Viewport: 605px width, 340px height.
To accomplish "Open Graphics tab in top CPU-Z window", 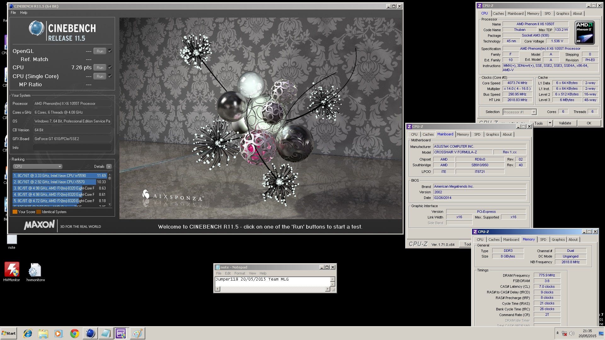I will tap(562, 14).
